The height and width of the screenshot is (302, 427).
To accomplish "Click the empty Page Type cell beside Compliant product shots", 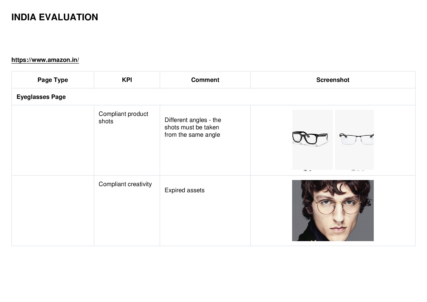I will (53, 140).
